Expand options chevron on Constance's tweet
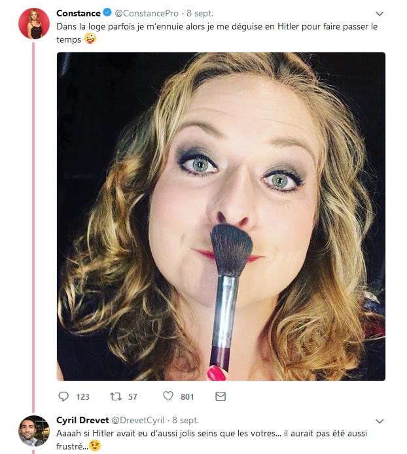This screenshot has width=407, height=454. (380, 14)
